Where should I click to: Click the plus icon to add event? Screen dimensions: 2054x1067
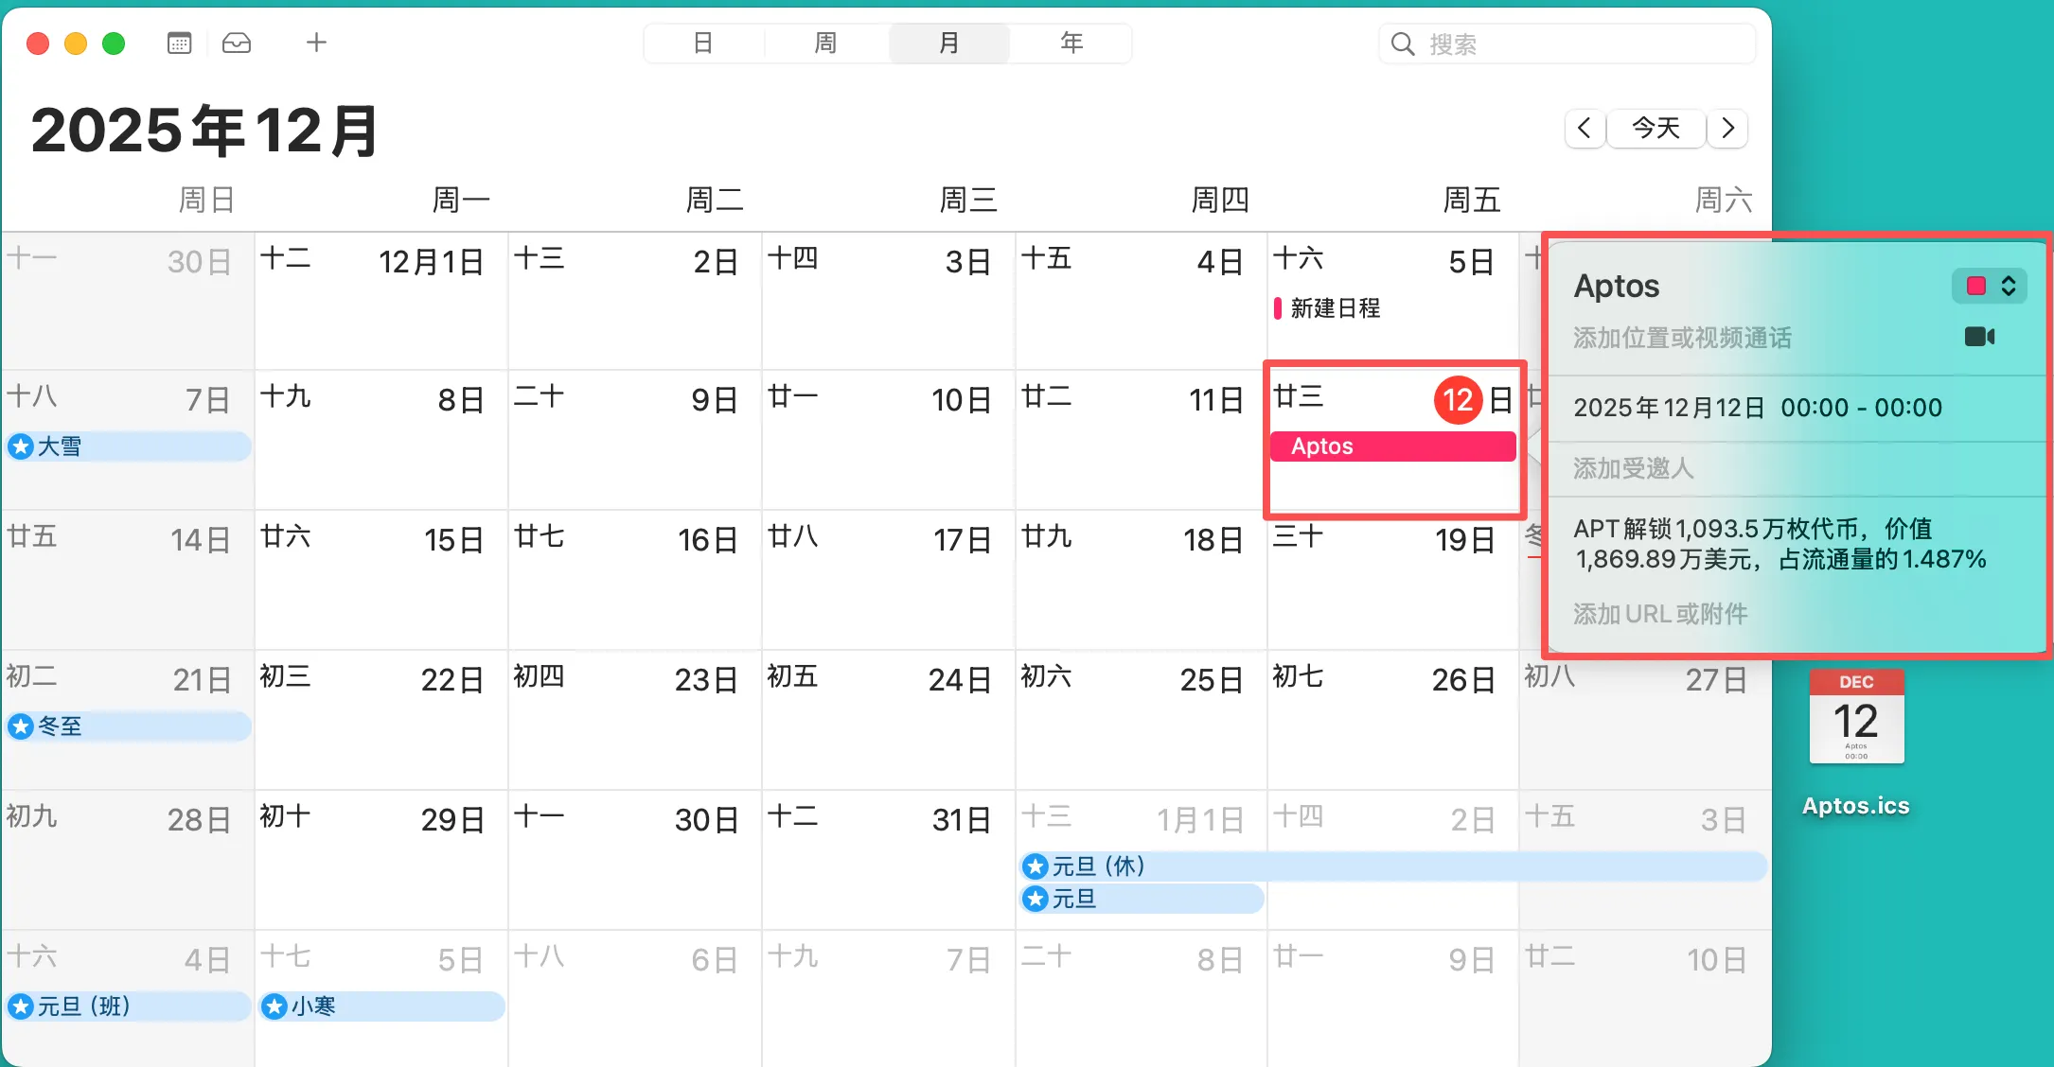pos(316,43)
